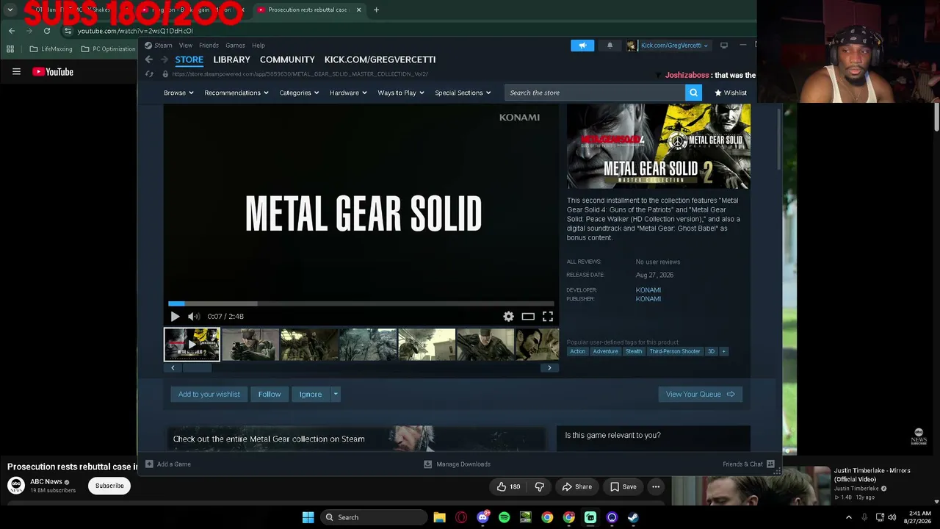Click the plus button to add tags
940x529 pixels.
[x=723, y=352]
